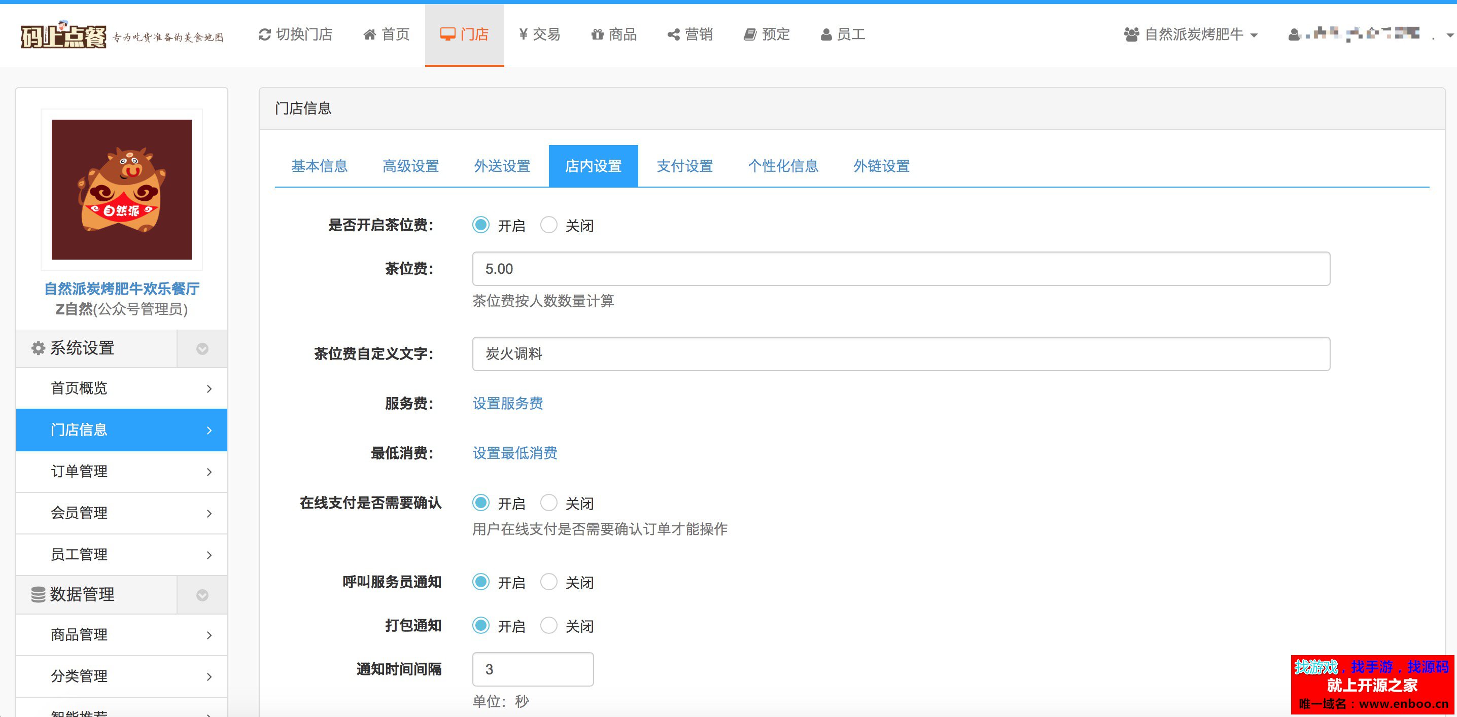This screenshot has height=717, width=1457.
Task: Open the 自然派炭烤肥牛 dropdown
Action: click(1191, 35)
